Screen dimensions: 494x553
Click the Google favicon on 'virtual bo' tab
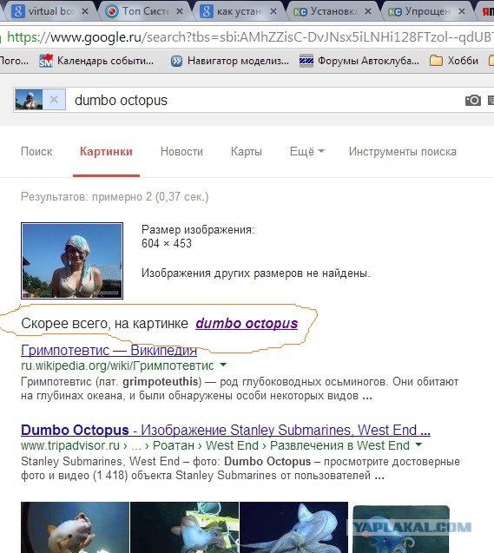[18, 11]
